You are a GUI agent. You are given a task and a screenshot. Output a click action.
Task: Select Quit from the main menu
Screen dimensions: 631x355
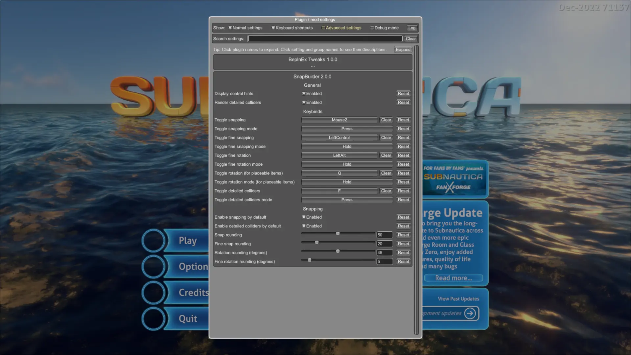click(x=187, y=318)
